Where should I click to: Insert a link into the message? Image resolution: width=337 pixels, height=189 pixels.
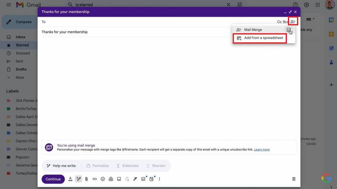[x=95, y=179]
